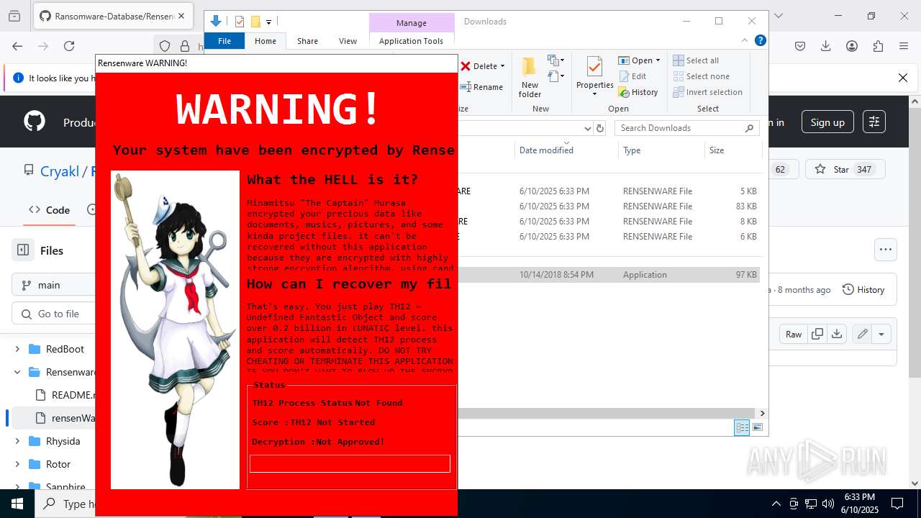
Task: Copy raw file contents icon on GitHub
Action: coord(817,334)
